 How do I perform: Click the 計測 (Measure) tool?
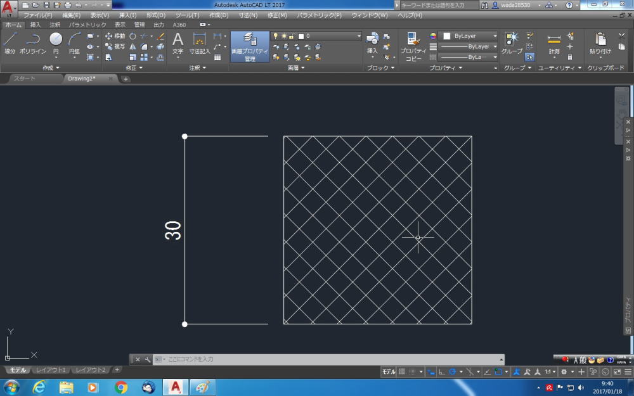click(x=554, y=43)
